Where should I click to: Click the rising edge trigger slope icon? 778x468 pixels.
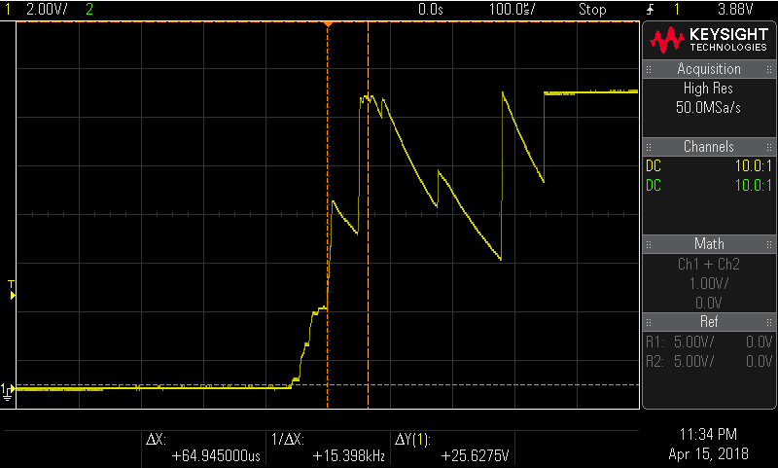[x=649, y=10]
